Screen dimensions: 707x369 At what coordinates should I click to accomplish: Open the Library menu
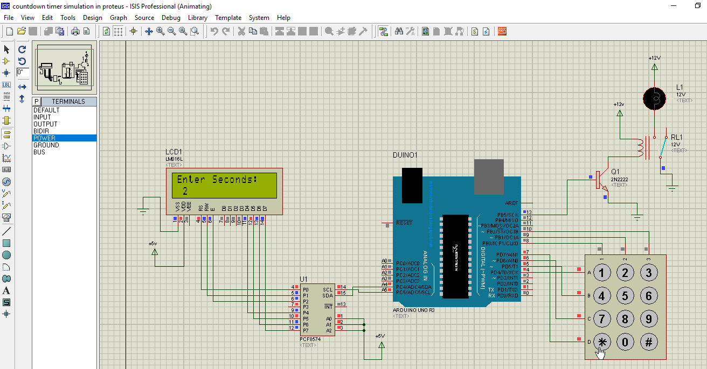click(198, 18)
